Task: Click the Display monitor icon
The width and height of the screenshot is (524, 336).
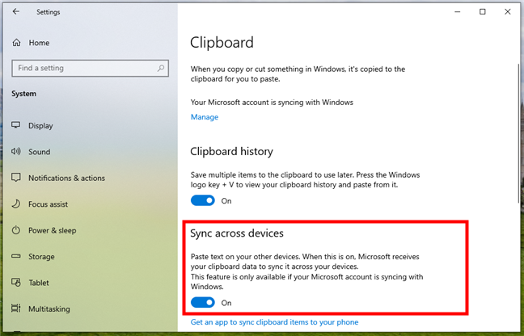Action: pyautogui.click(x=15, y=125)
